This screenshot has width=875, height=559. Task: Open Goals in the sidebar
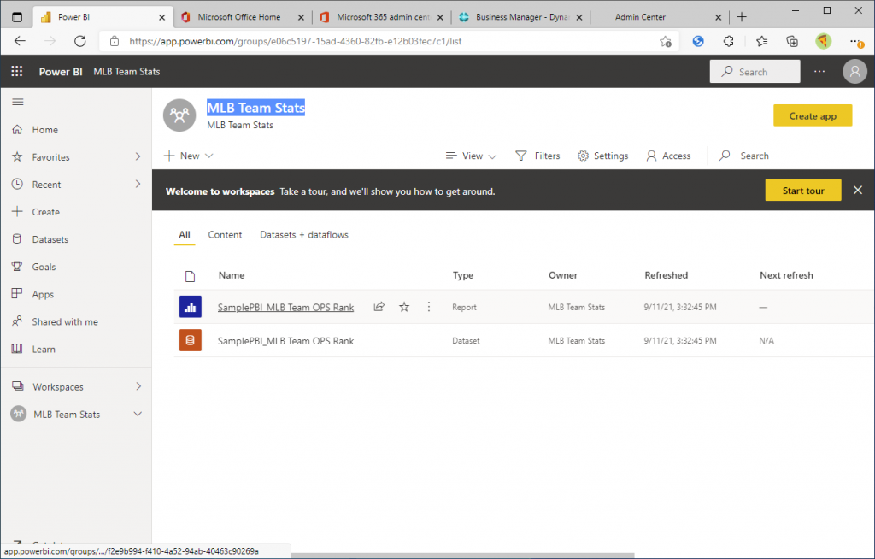pyautogui.click(x=44, y=267)
